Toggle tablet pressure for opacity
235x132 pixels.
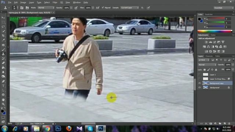coord(76,8)
